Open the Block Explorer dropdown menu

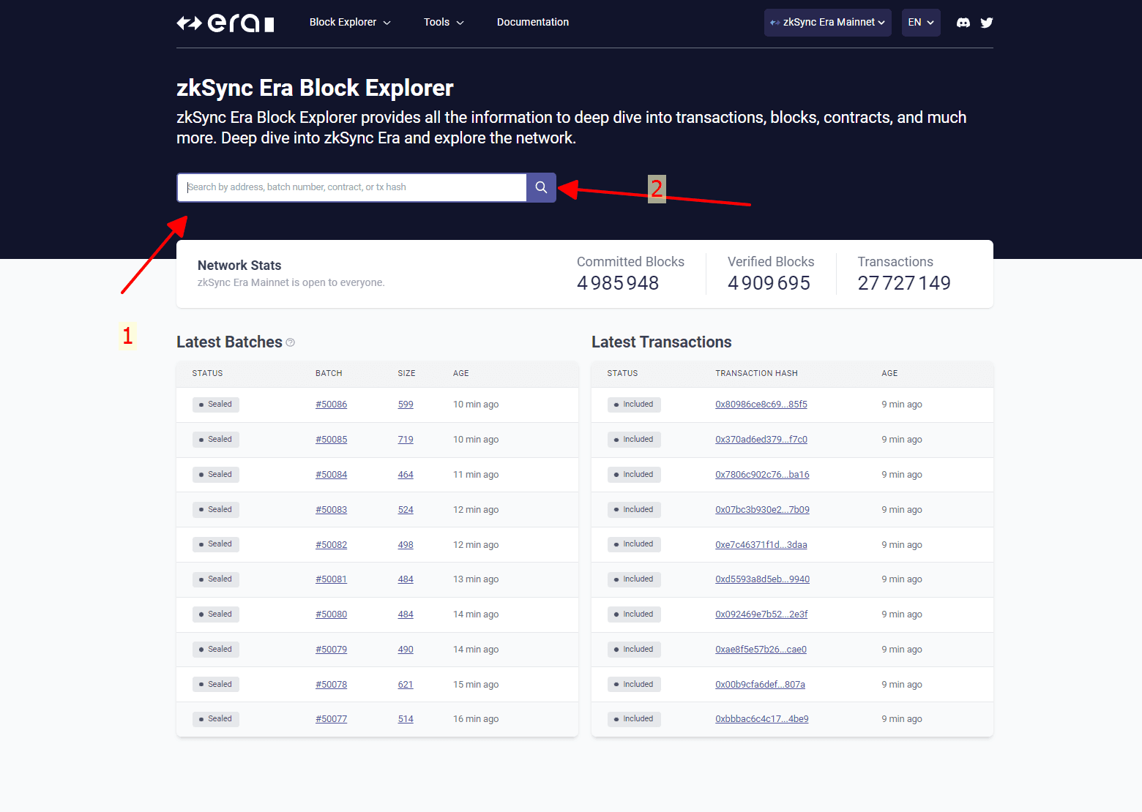point(350,22)
